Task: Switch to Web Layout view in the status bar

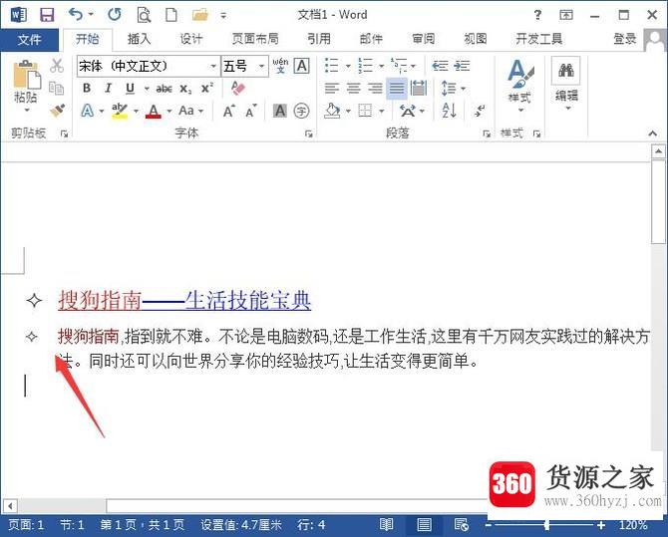Action: (462, 525)
